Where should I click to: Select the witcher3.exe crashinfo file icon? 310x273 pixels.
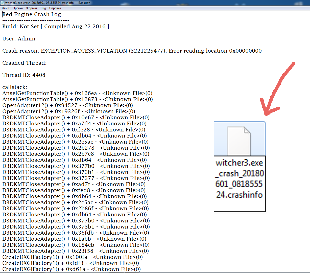(x=239, y=141)
